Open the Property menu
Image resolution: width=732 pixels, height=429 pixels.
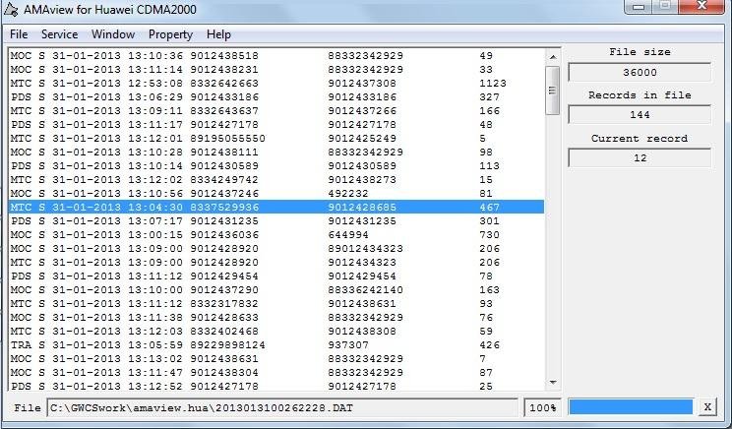(170, 34)
